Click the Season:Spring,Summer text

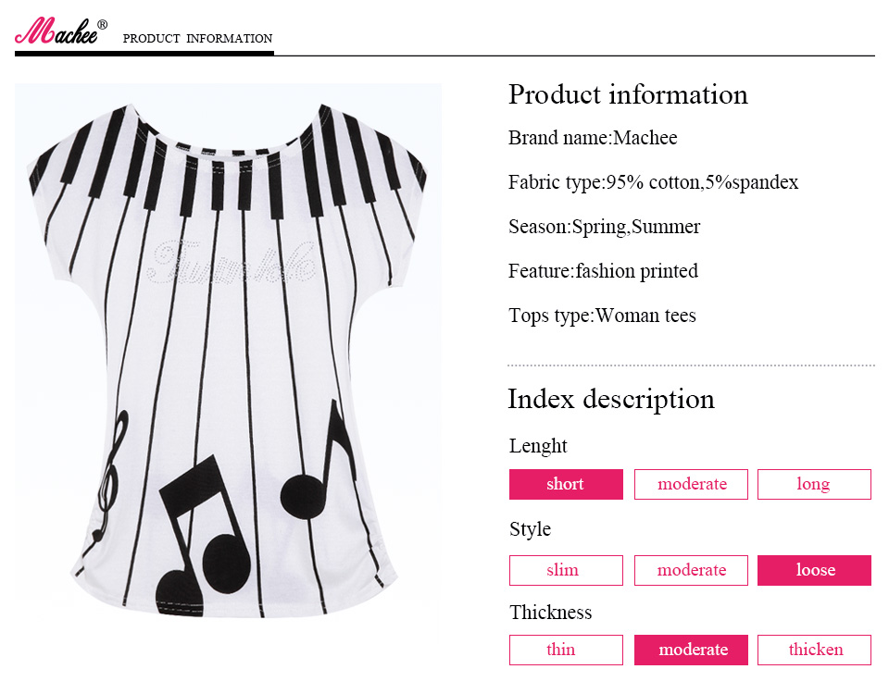coord(604,227)
